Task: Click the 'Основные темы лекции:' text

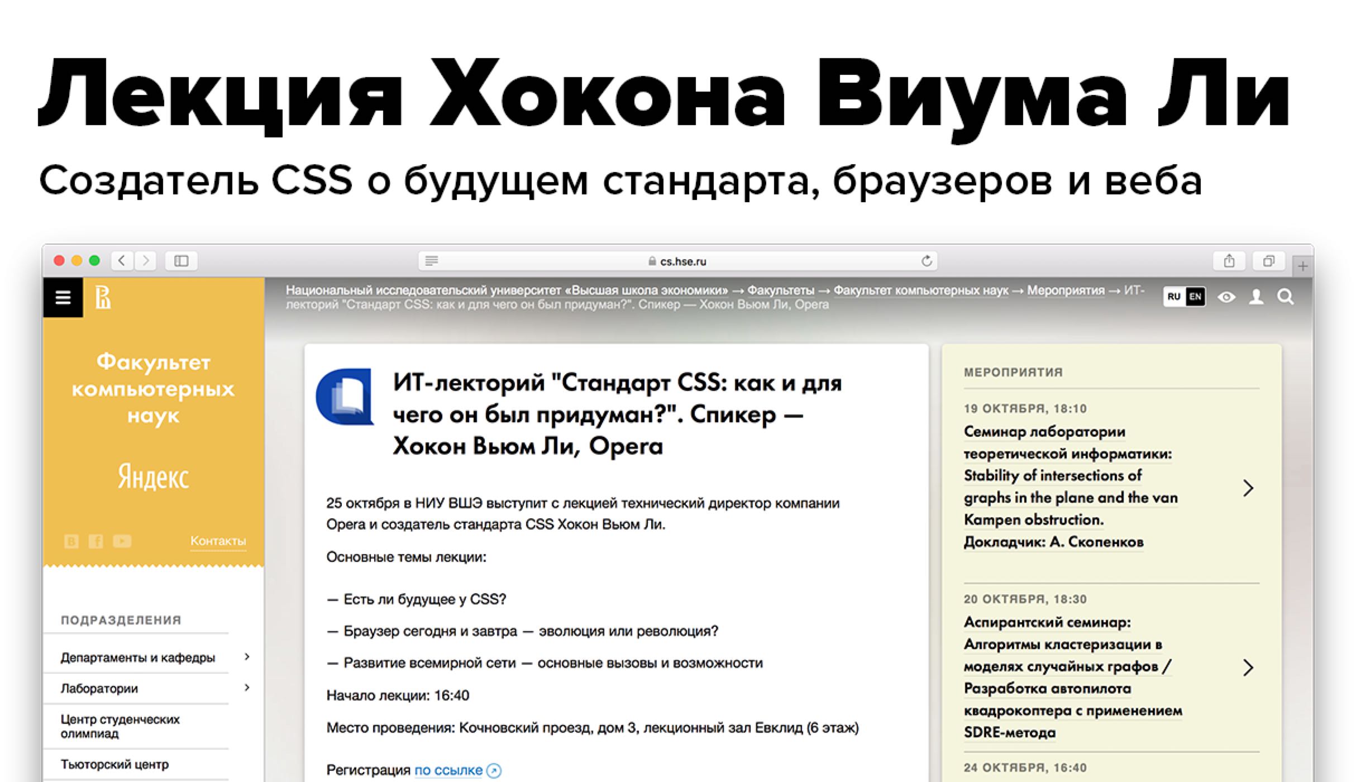Action: pos(406,557)
